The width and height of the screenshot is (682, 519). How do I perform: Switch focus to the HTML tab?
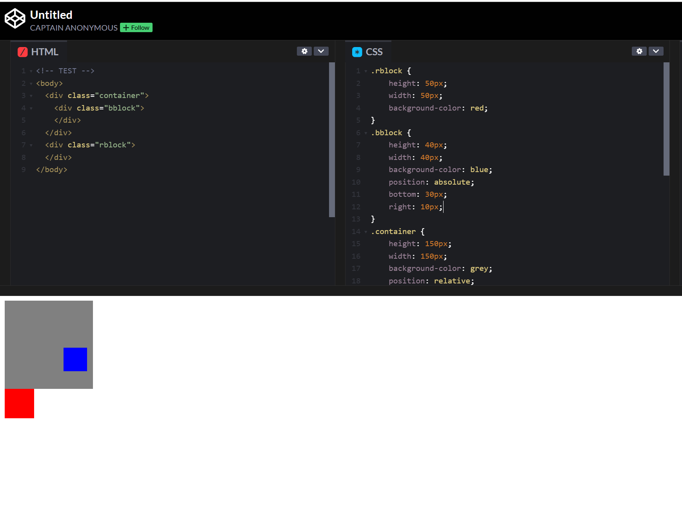coord(45,51)
